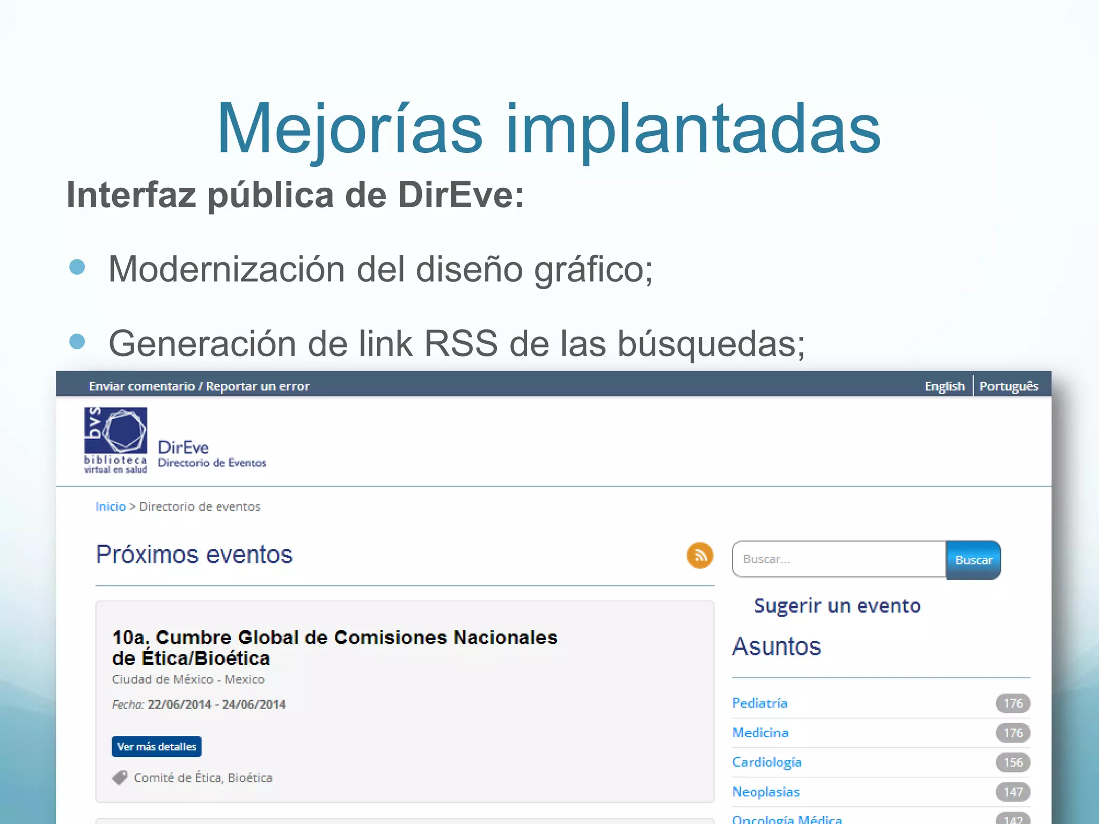Filter by Pediatría subject
Image resolution: width=1099 pixels, height=824 pixels.
click(760, 703)
